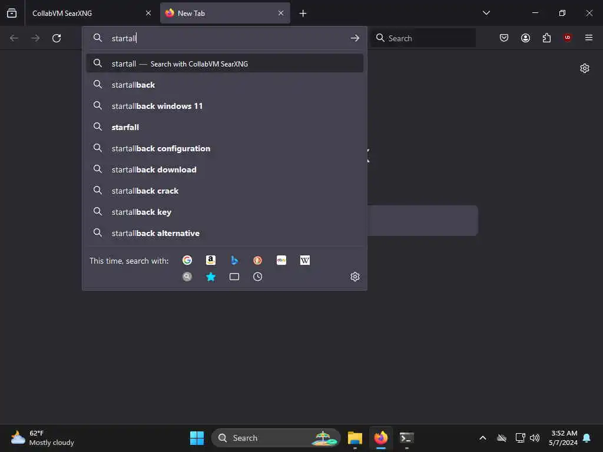Open the Extensions panel

coord(546,38)
